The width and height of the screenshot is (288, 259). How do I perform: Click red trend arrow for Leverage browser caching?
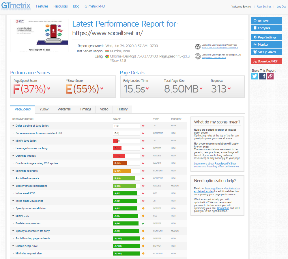143,149
